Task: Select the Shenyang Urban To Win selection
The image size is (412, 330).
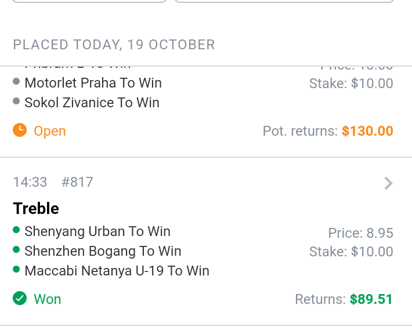Action: pos(97,231)
